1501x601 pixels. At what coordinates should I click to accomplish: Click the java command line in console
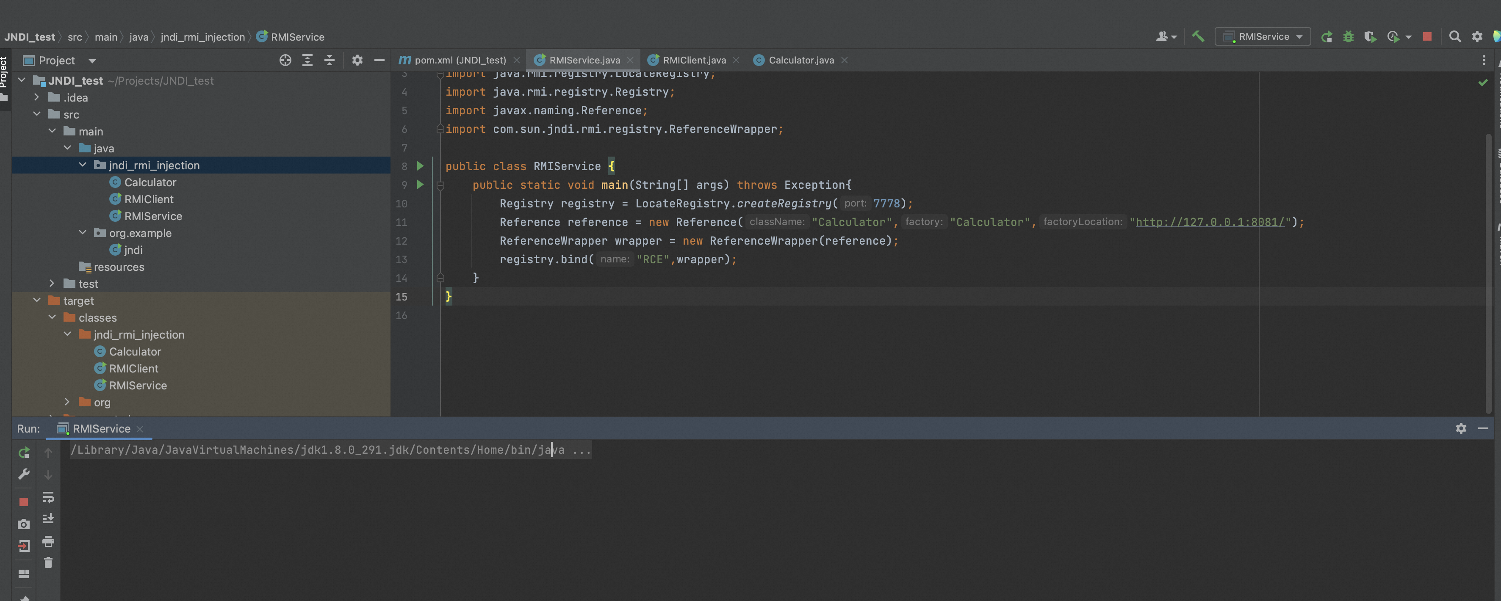pyautogui.click(x=330, y=449)
